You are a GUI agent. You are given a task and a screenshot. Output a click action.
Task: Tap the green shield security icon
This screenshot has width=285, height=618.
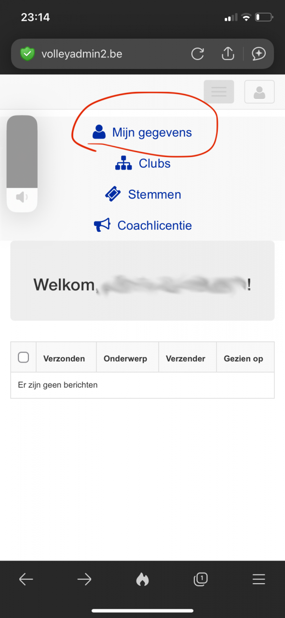point(27,54)
